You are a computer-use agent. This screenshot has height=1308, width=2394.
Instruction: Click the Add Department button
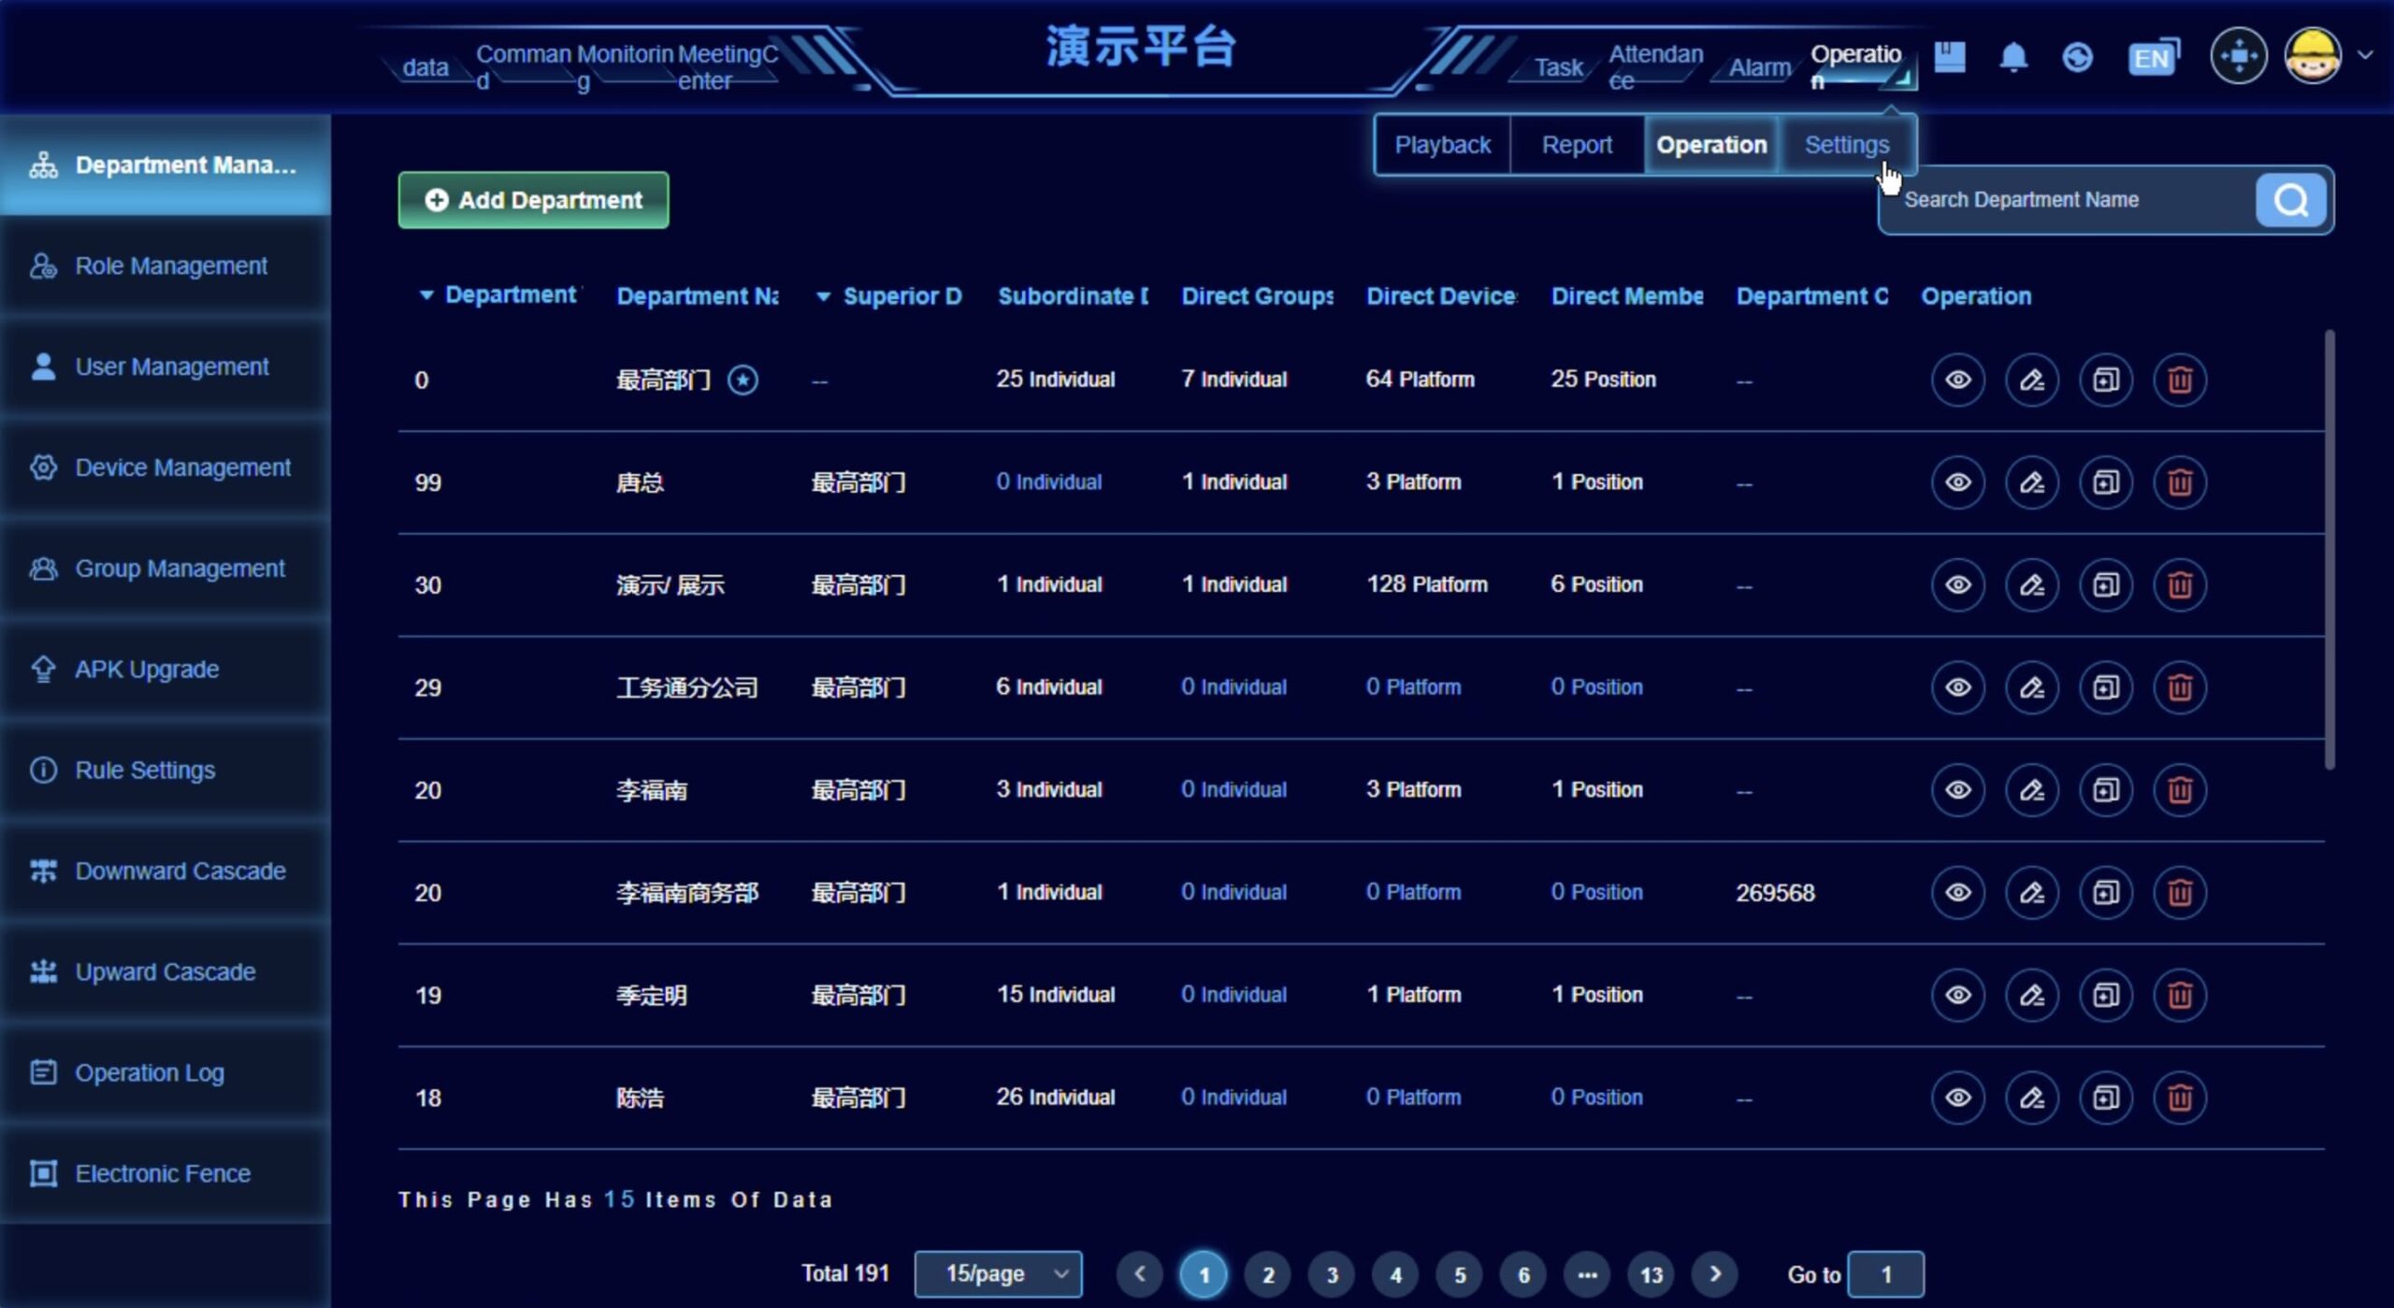pos(532,199)
